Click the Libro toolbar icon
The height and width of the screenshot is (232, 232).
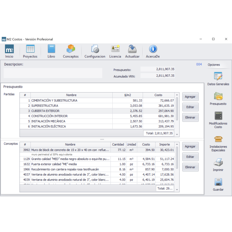point(51,51)
